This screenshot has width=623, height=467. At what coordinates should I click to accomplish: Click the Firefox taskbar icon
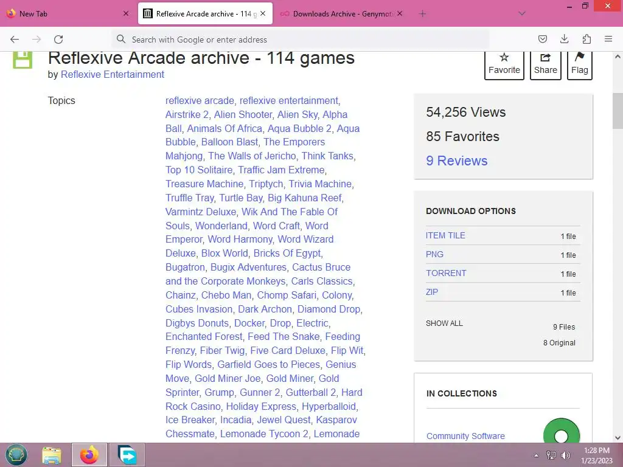[x=89, y=455]
